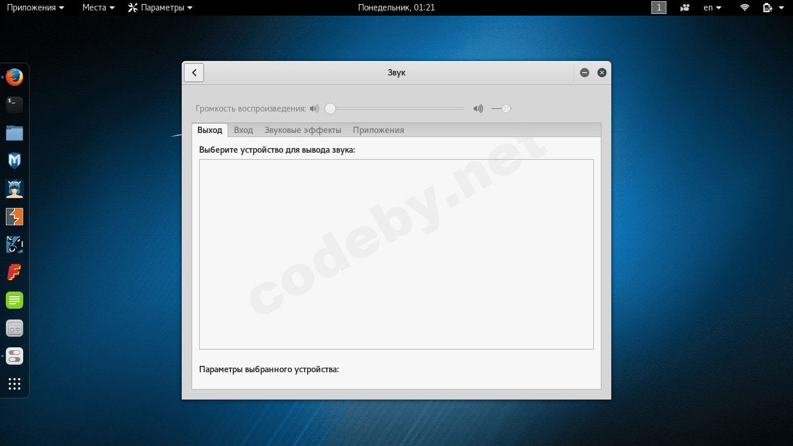793x446 pixels.
Task: Switch to the Приложения tab
Action: (x=379, y=130)
